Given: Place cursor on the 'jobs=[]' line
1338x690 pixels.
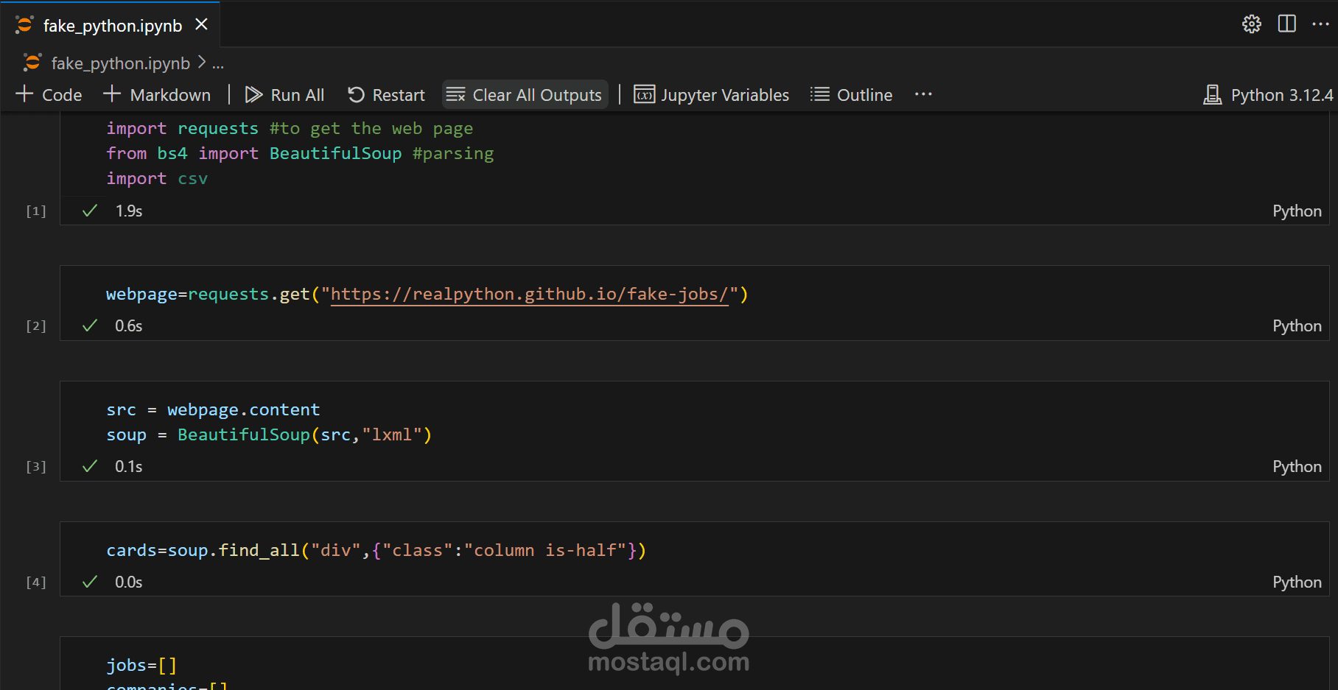Looking at the screenshot, I should [x=141, y=666].
